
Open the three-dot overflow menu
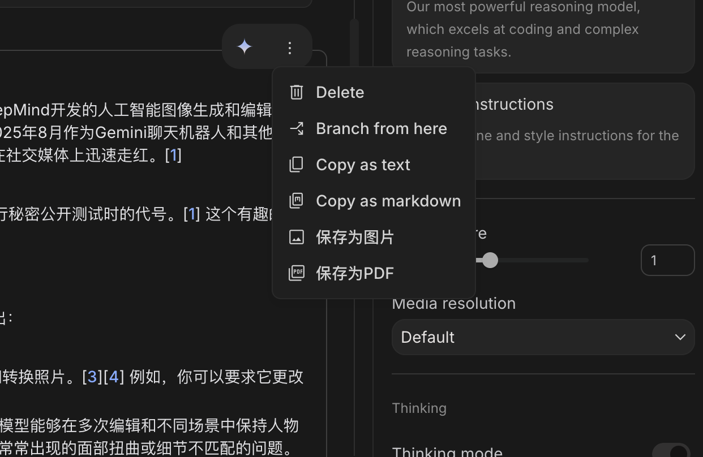[290, 48]
